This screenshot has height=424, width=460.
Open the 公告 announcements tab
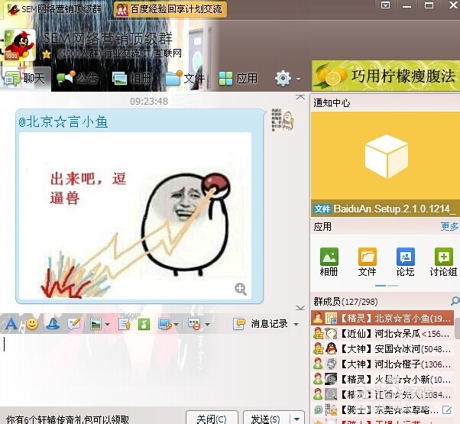(x=77, y=78)
